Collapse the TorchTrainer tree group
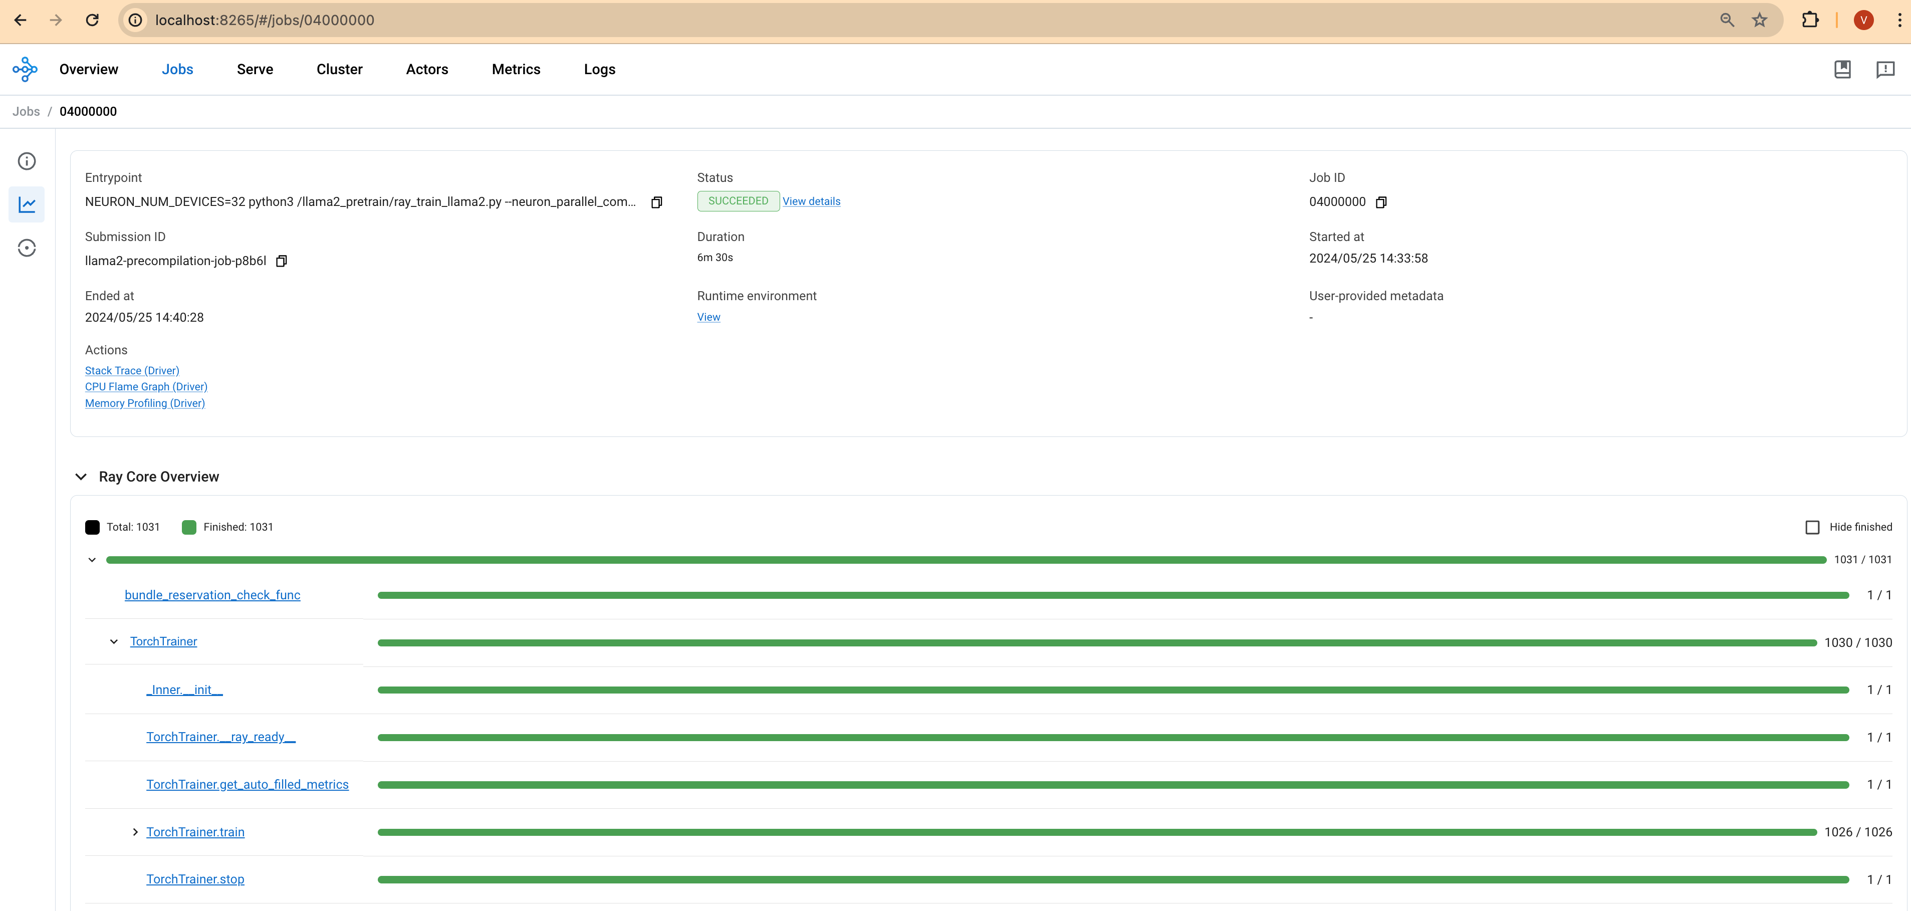 [x=114, y=642]
